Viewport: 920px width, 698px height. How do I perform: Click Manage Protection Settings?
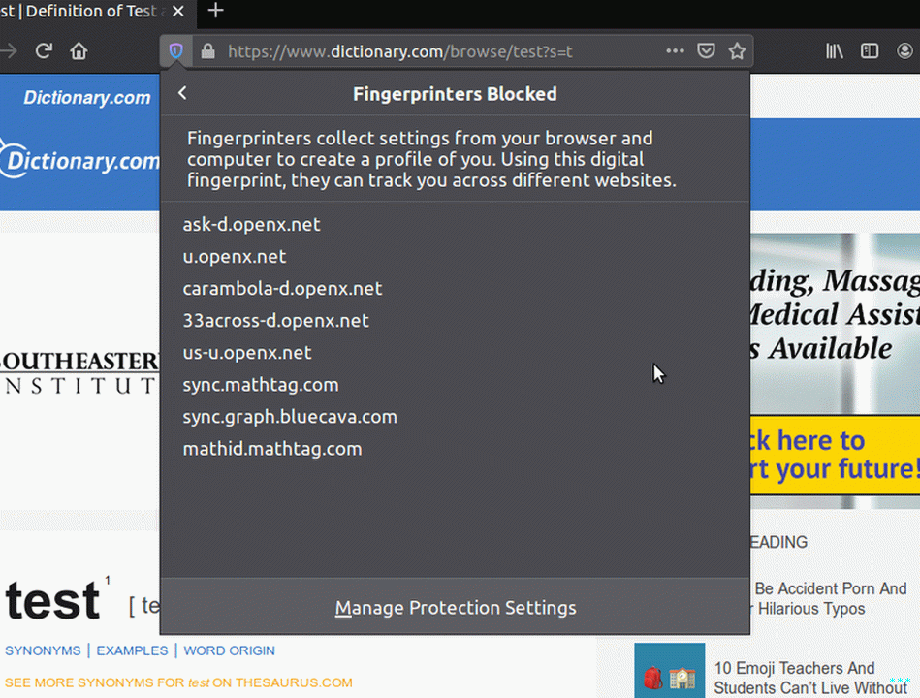[455, 608]
